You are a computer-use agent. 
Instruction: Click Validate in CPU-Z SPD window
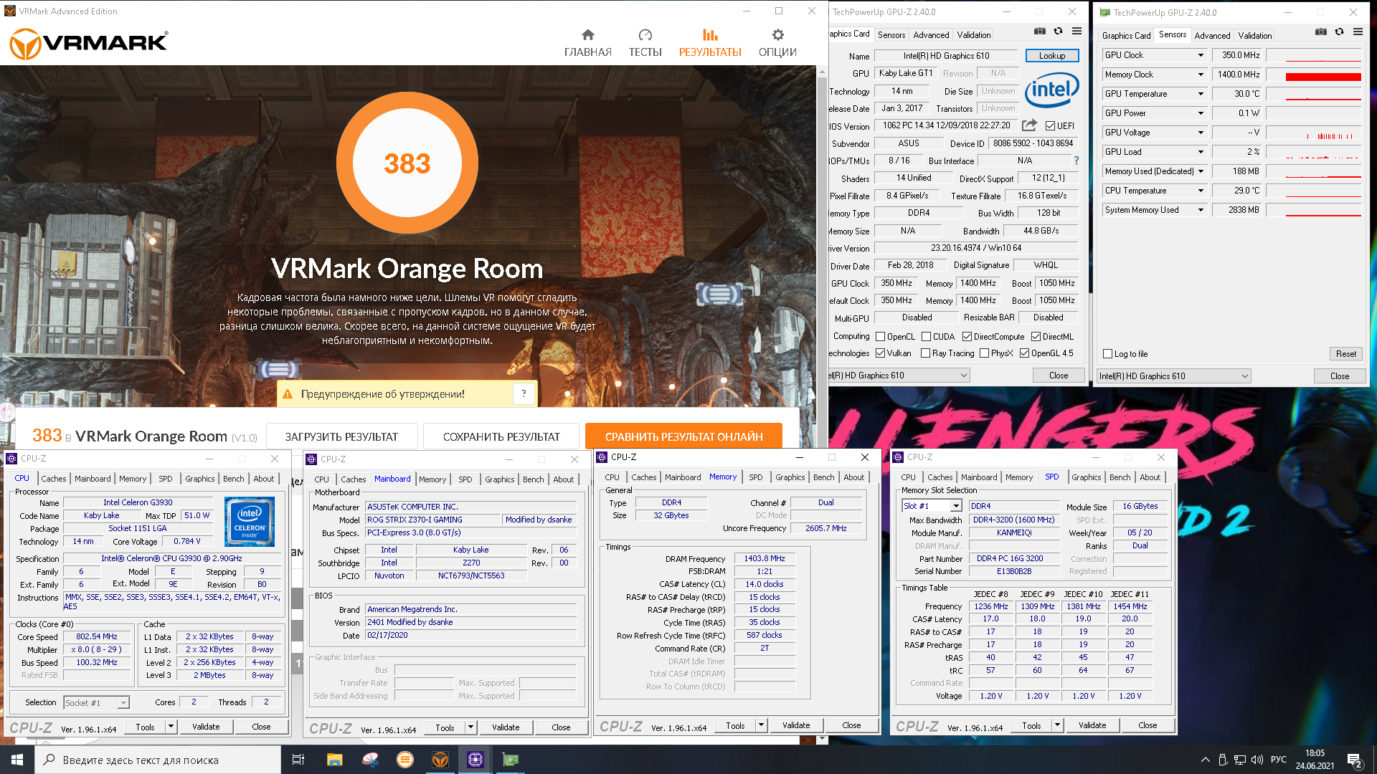tap(1092, 725)
